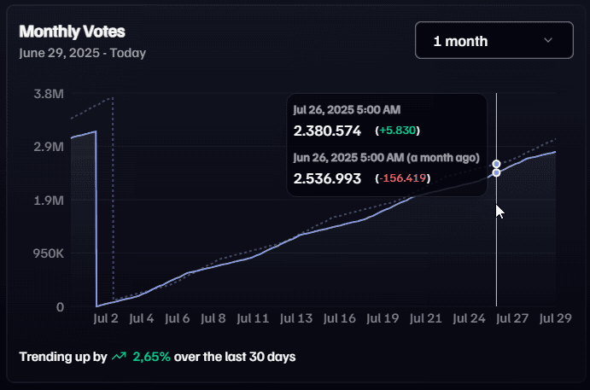Click the upper chart data point marker
This screenshot has height=390, width=590.
pyautogui.click(x=496, y=163)
